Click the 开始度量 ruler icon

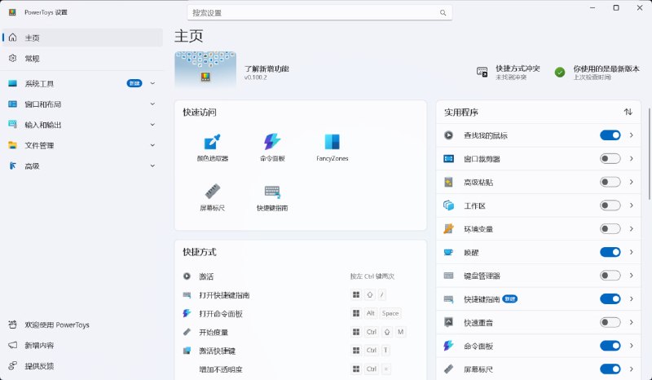click(187, 332)
